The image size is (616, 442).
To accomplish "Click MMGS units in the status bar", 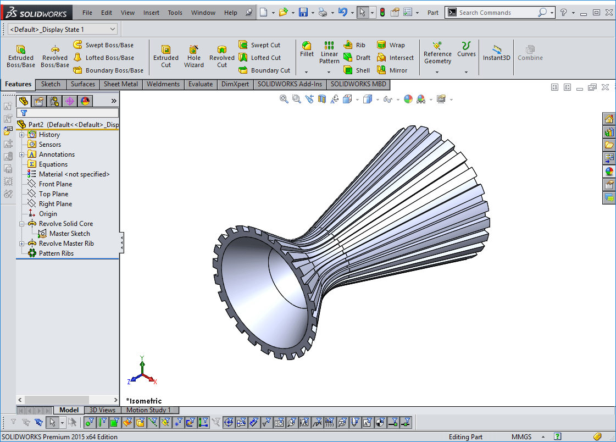I will tap(521, 436).
